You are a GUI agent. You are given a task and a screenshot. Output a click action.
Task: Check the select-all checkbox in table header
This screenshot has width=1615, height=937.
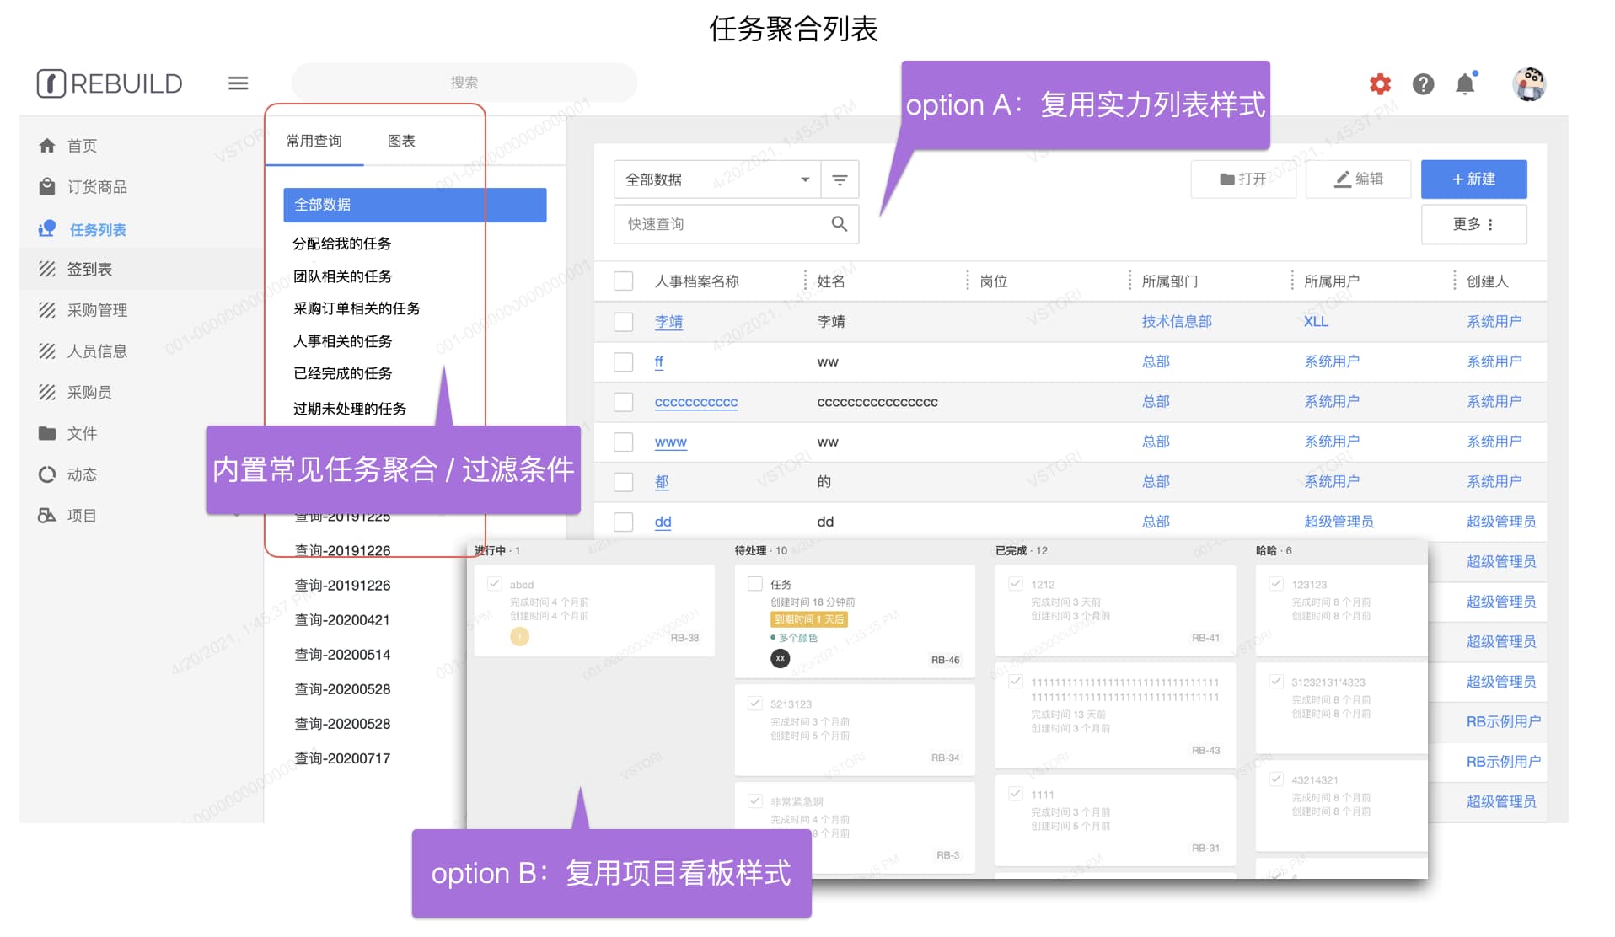pos(624,281)
